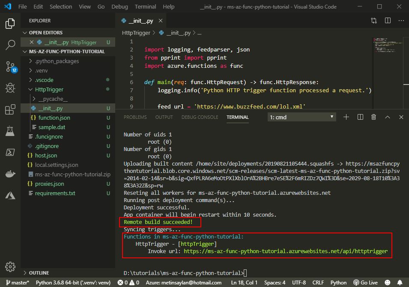
Task: Maximize the panel with up chevron
Action: (388, 117)
